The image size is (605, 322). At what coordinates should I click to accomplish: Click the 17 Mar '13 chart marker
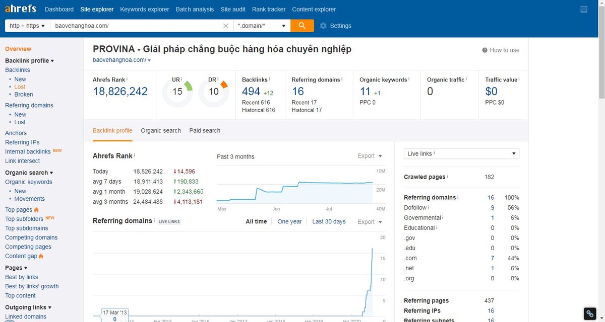pyautogui.click(x=114, y=314)
